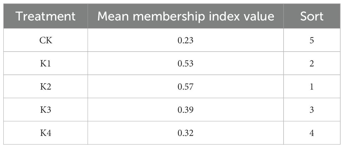Image resolution: width=344 pixels, height=148 pixels.
Task: Select the K1 treatment cell
Action: [x=46, y=63]
